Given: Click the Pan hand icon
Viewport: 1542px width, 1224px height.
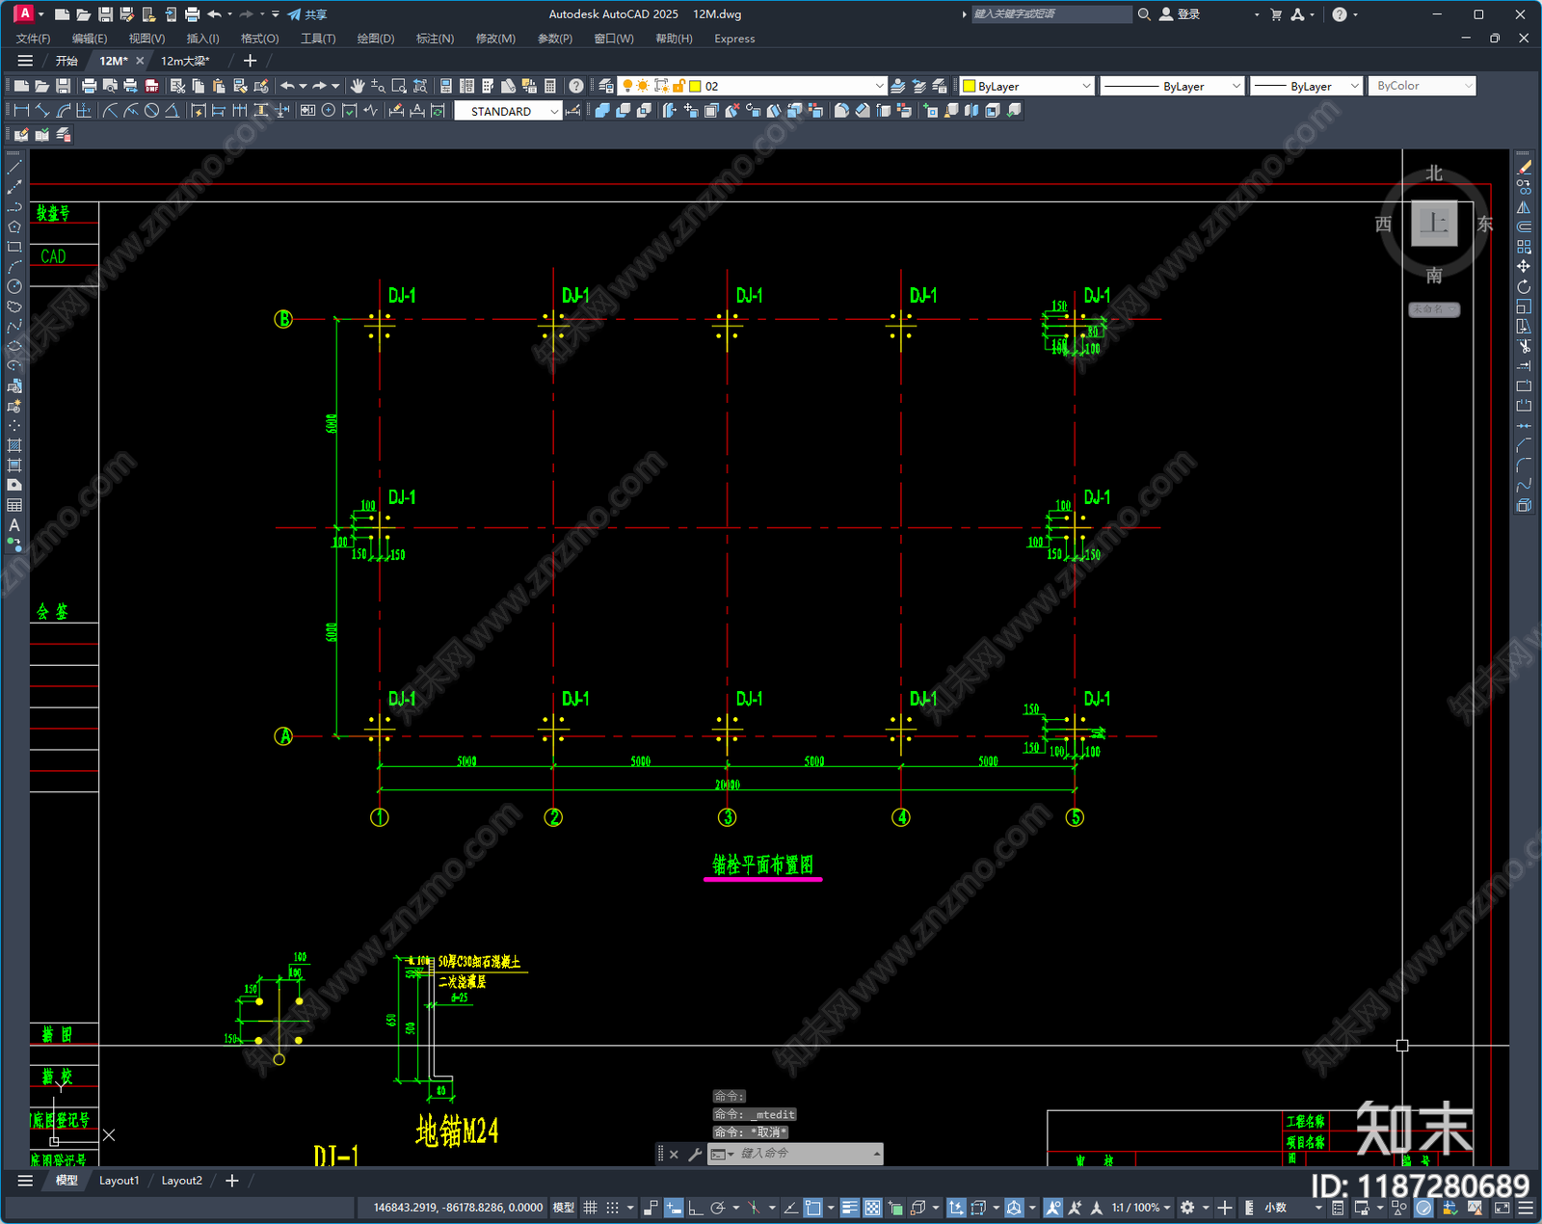Looking at the screenshot, I should coord(358,86).
